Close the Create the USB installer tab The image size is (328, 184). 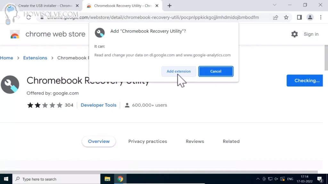click(77, 6)
